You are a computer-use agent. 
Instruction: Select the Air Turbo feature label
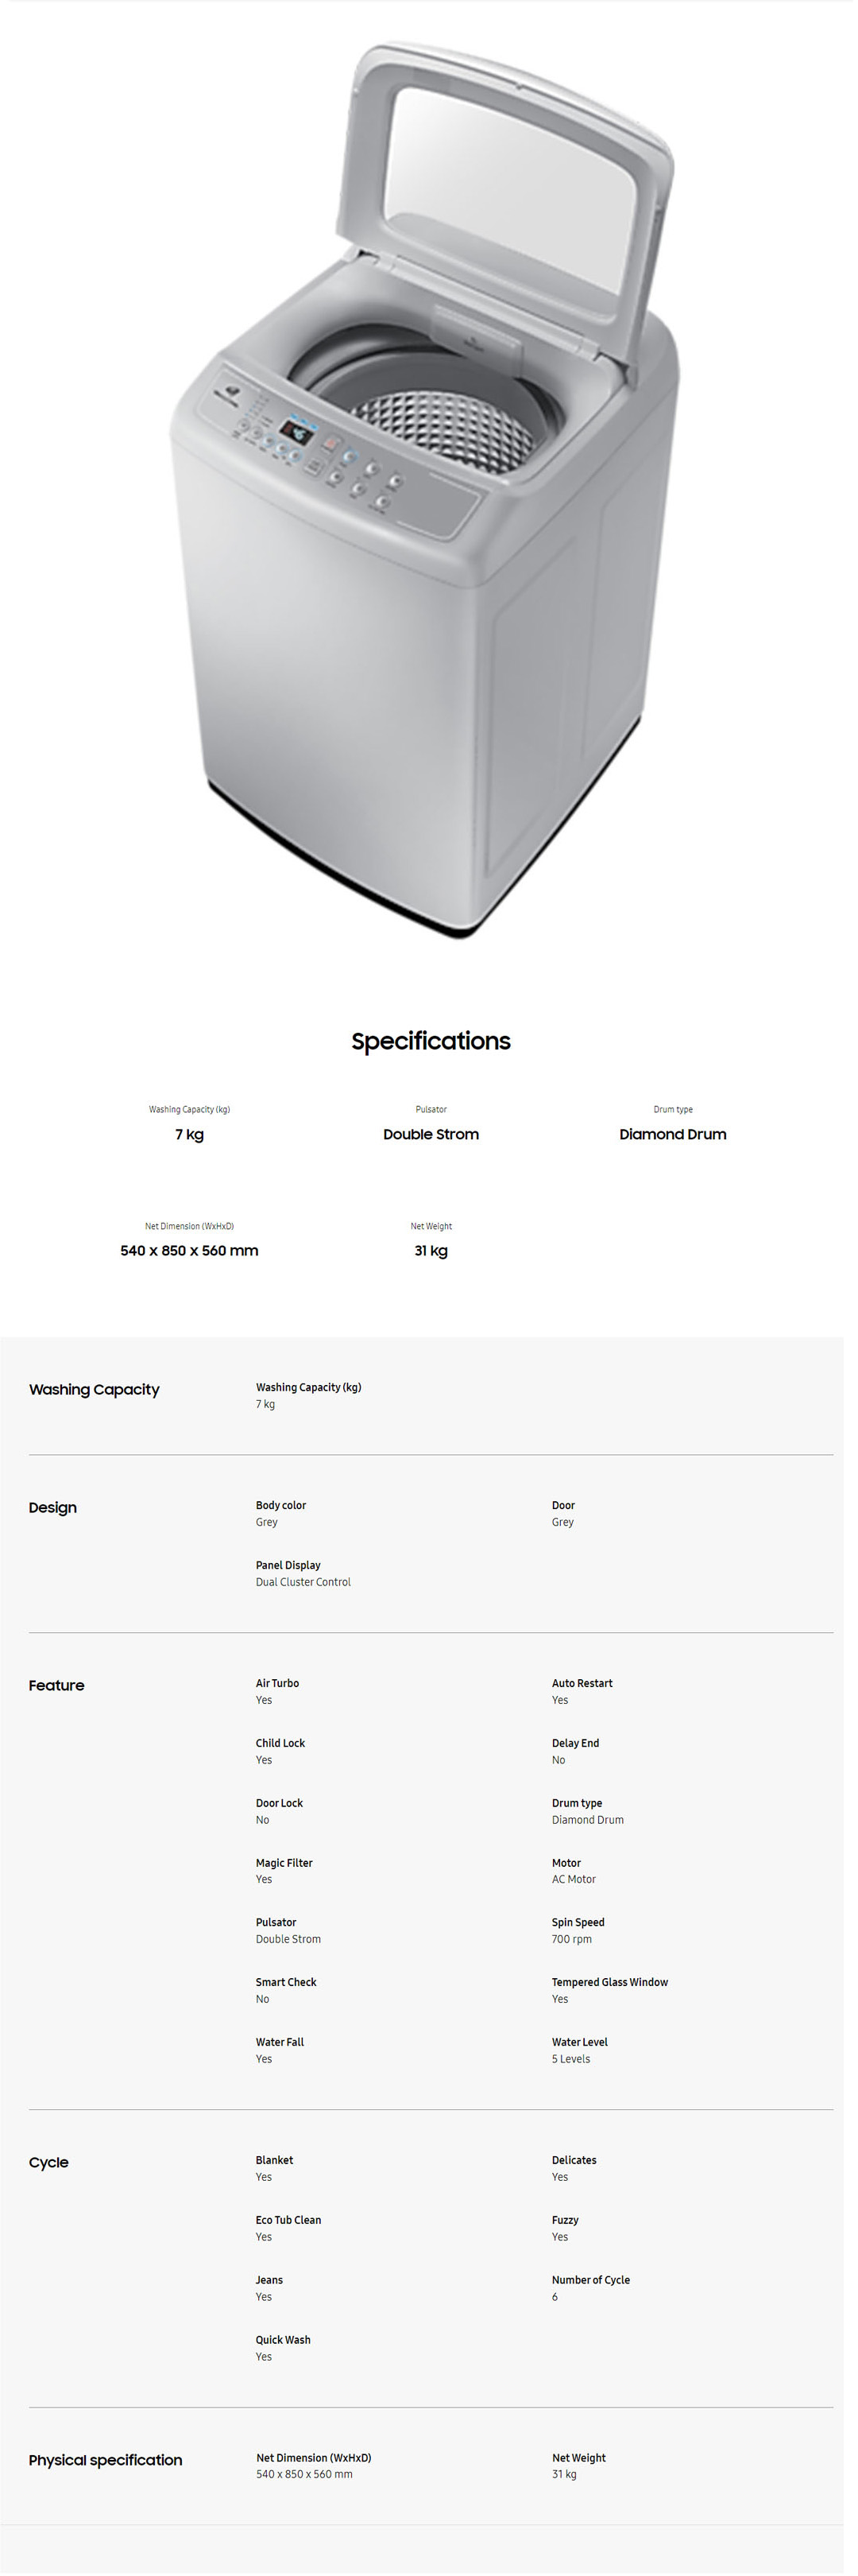(x=276, y=1683)
